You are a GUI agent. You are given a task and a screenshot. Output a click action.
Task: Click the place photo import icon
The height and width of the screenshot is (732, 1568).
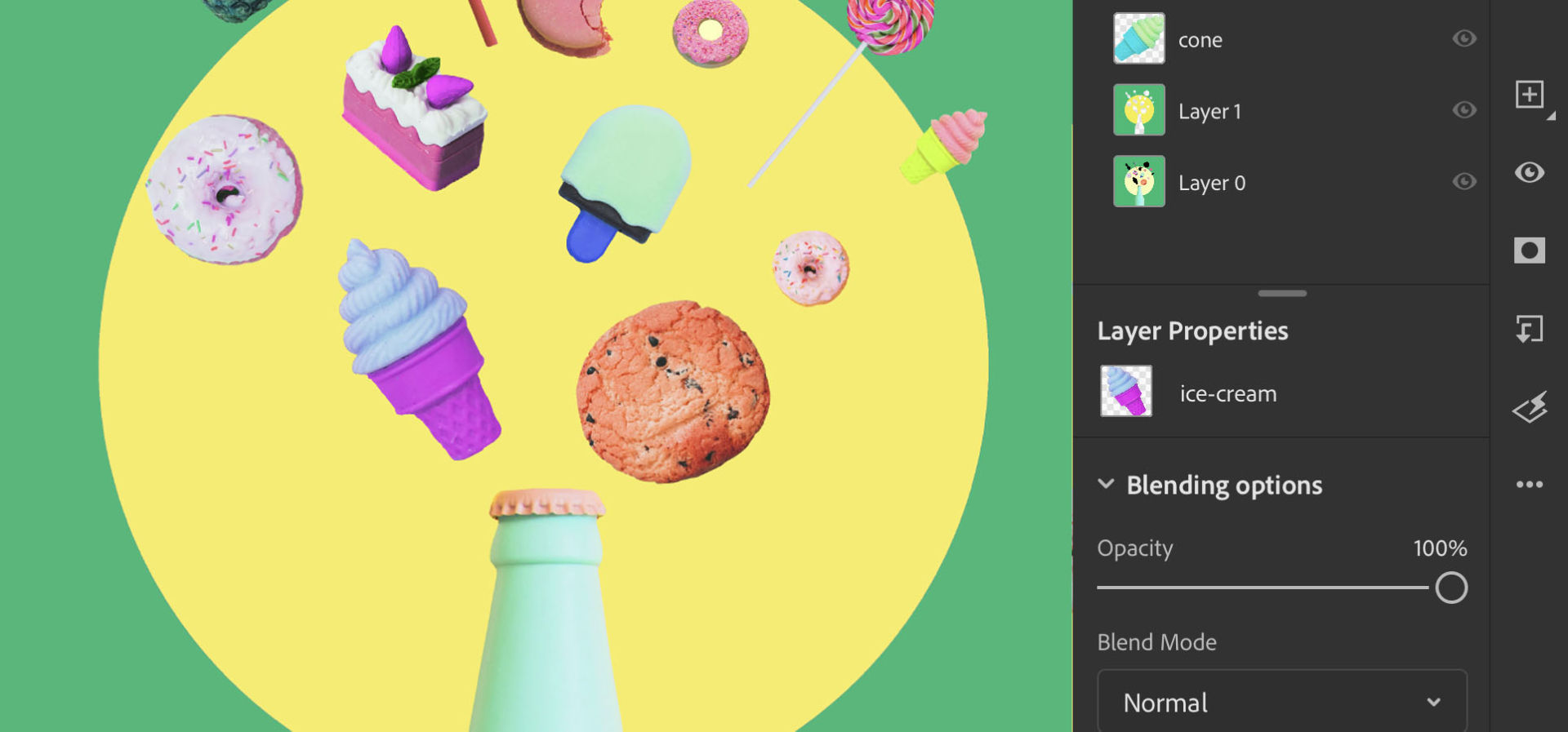pos(1529,329)
